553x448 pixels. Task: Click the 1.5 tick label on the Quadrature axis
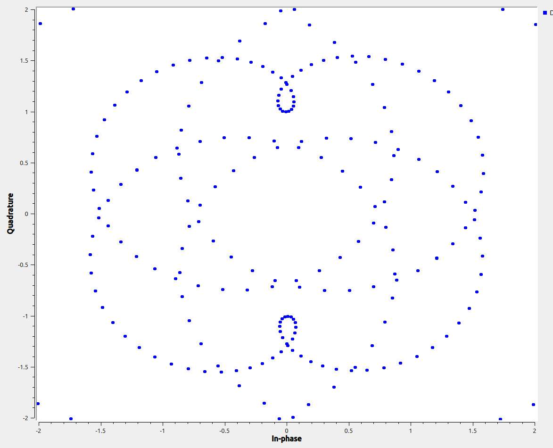pos(24,61)
